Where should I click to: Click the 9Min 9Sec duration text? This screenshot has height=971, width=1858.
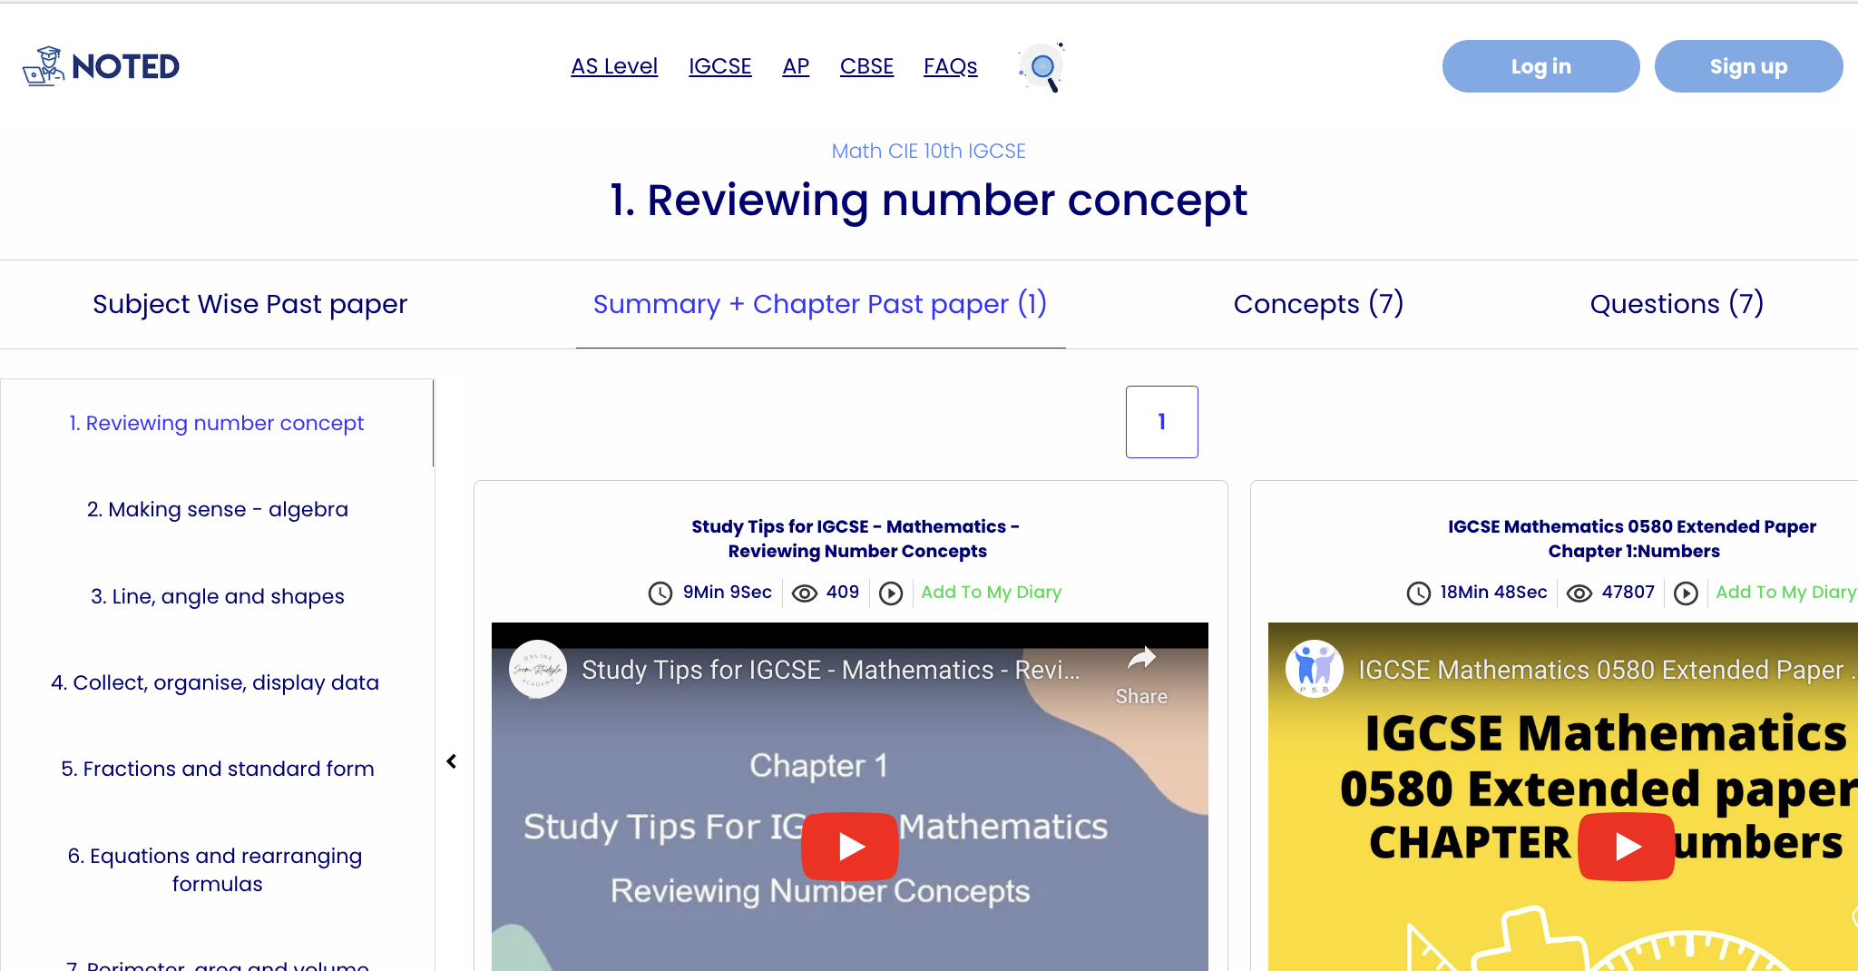click(x=727, y=593)
